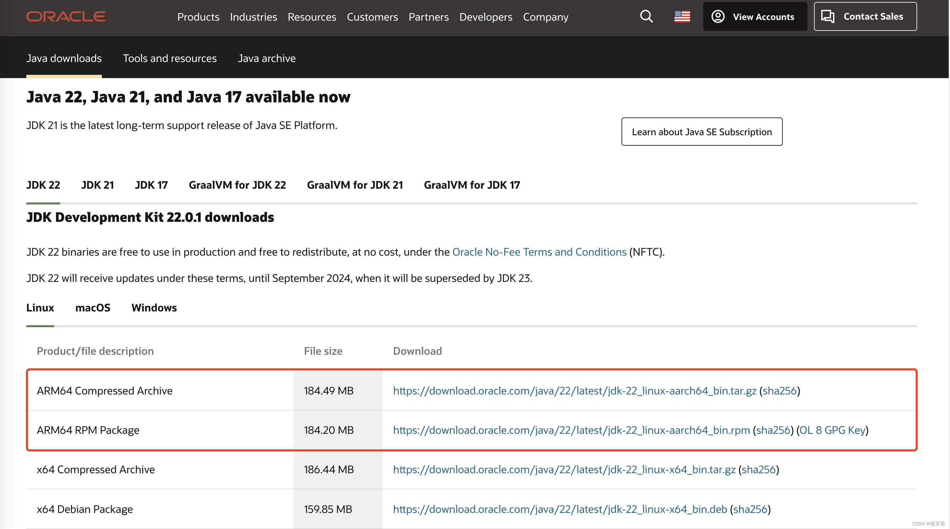Download the linux-aarch64 rpm package link

(571, 430)
